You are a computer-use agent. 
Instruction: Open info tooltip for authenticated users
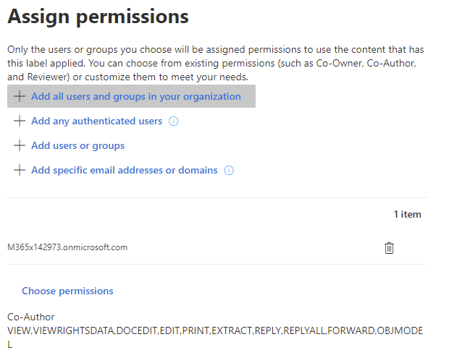pyautogui.click(x=173, y=121)
